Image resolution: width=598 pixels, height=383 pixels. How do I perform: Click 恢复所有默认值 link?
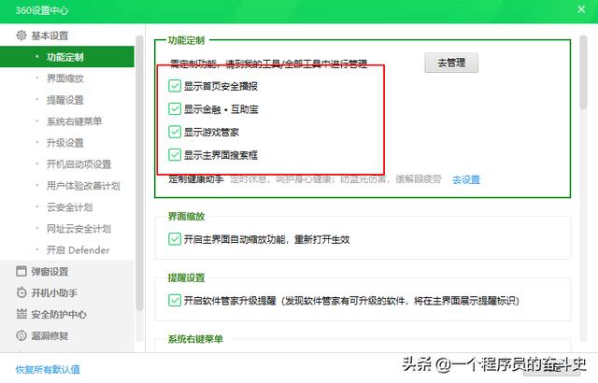(48, 370)
